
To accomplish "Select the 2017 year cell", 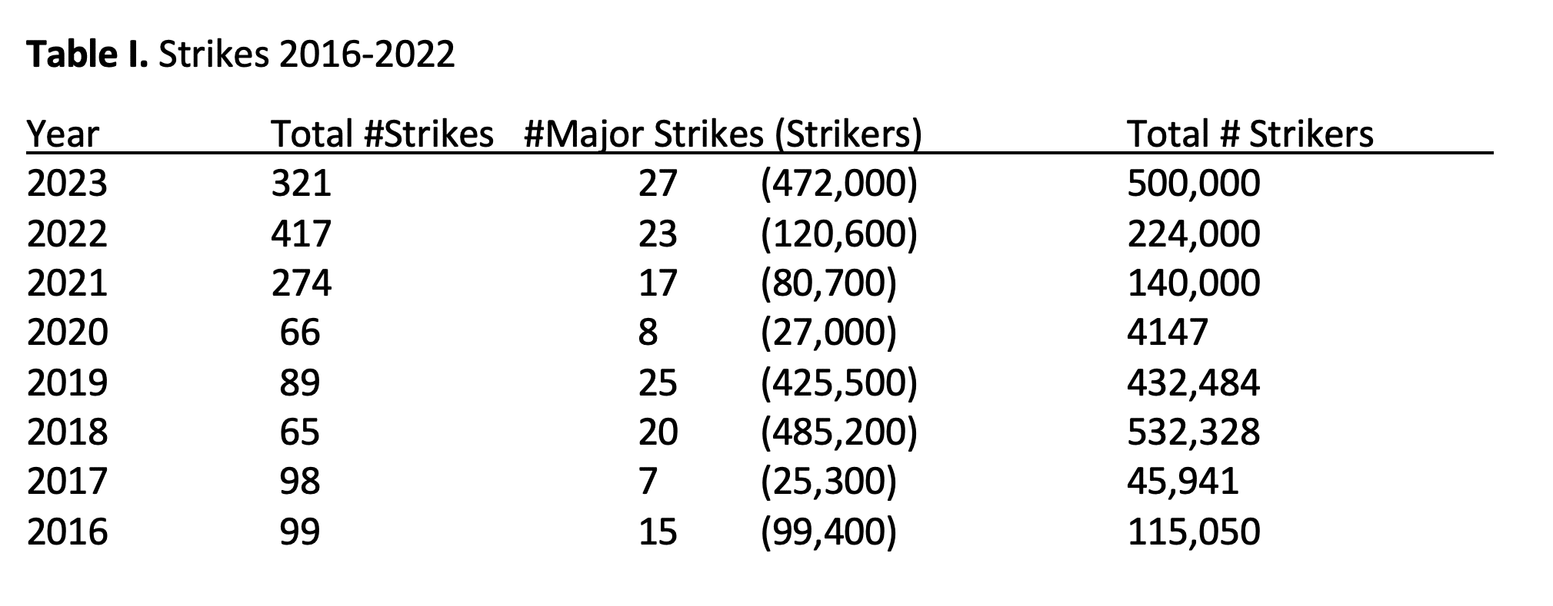I will 68,482.
